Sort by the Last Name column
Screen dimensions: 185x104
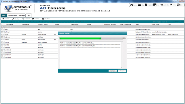(26, 24)
